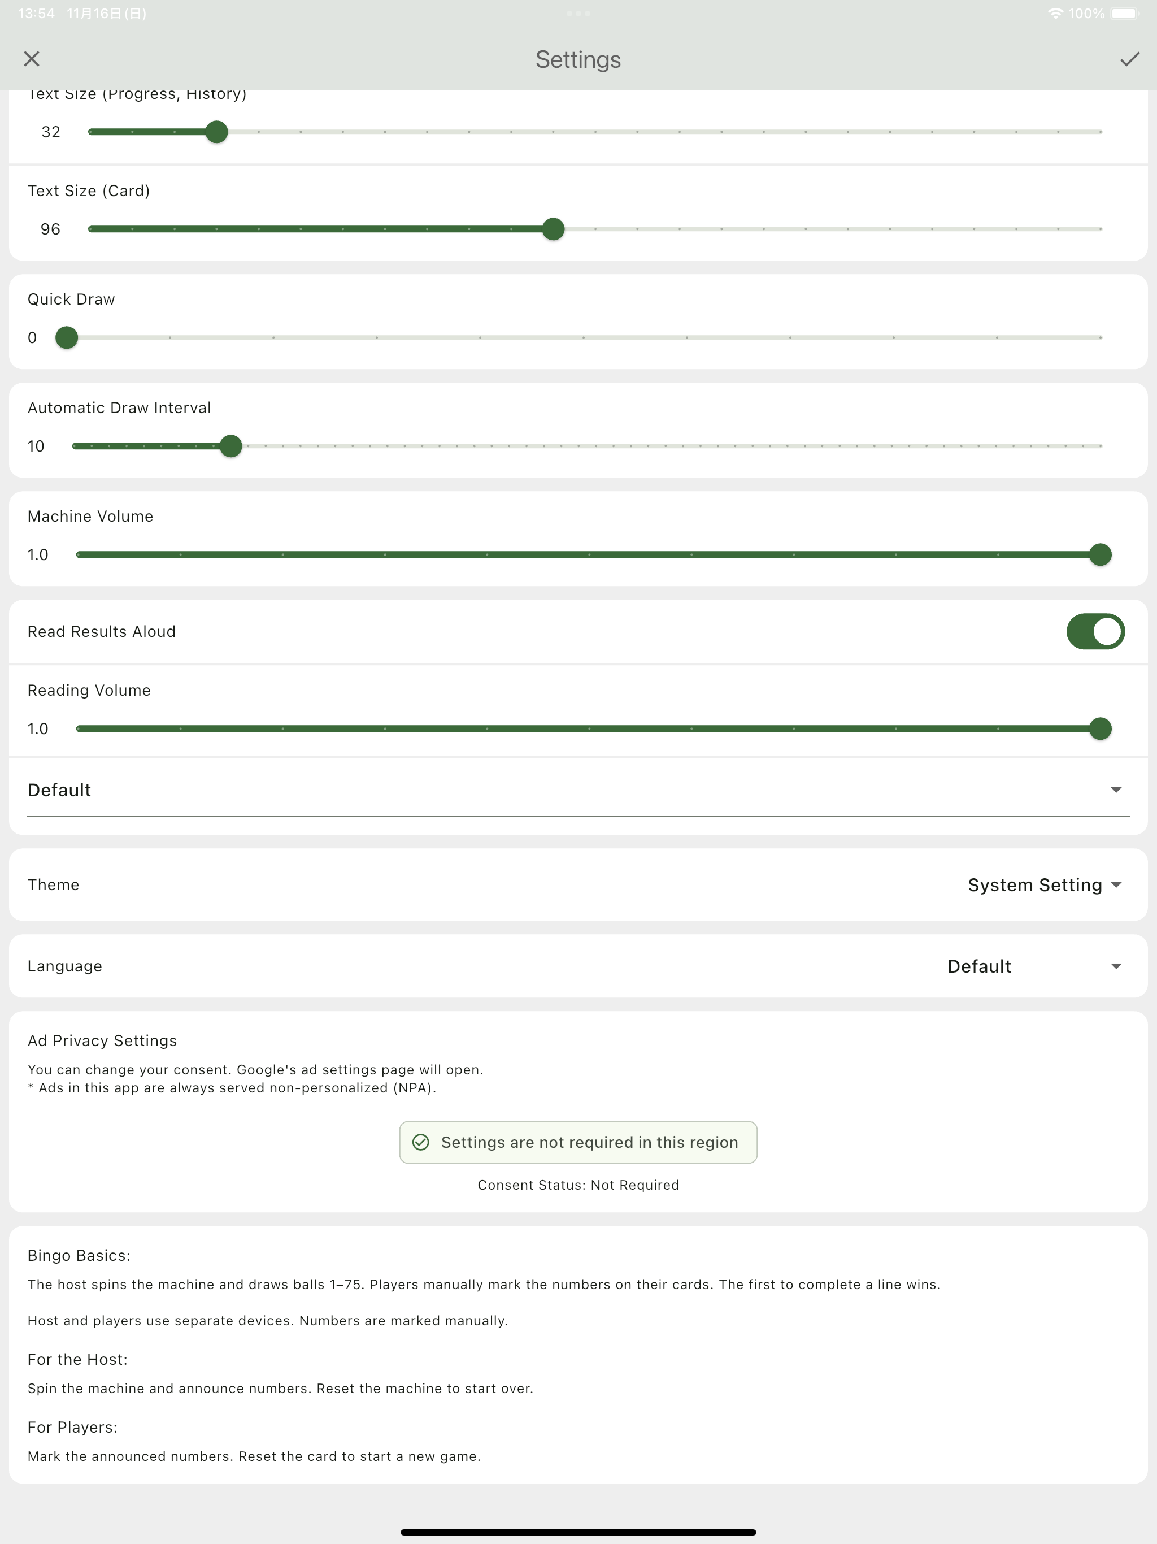Click Text Size Progress History slider thumb
The width and height of the screenshot is (1157, 1544).
[x=217, y=132]
